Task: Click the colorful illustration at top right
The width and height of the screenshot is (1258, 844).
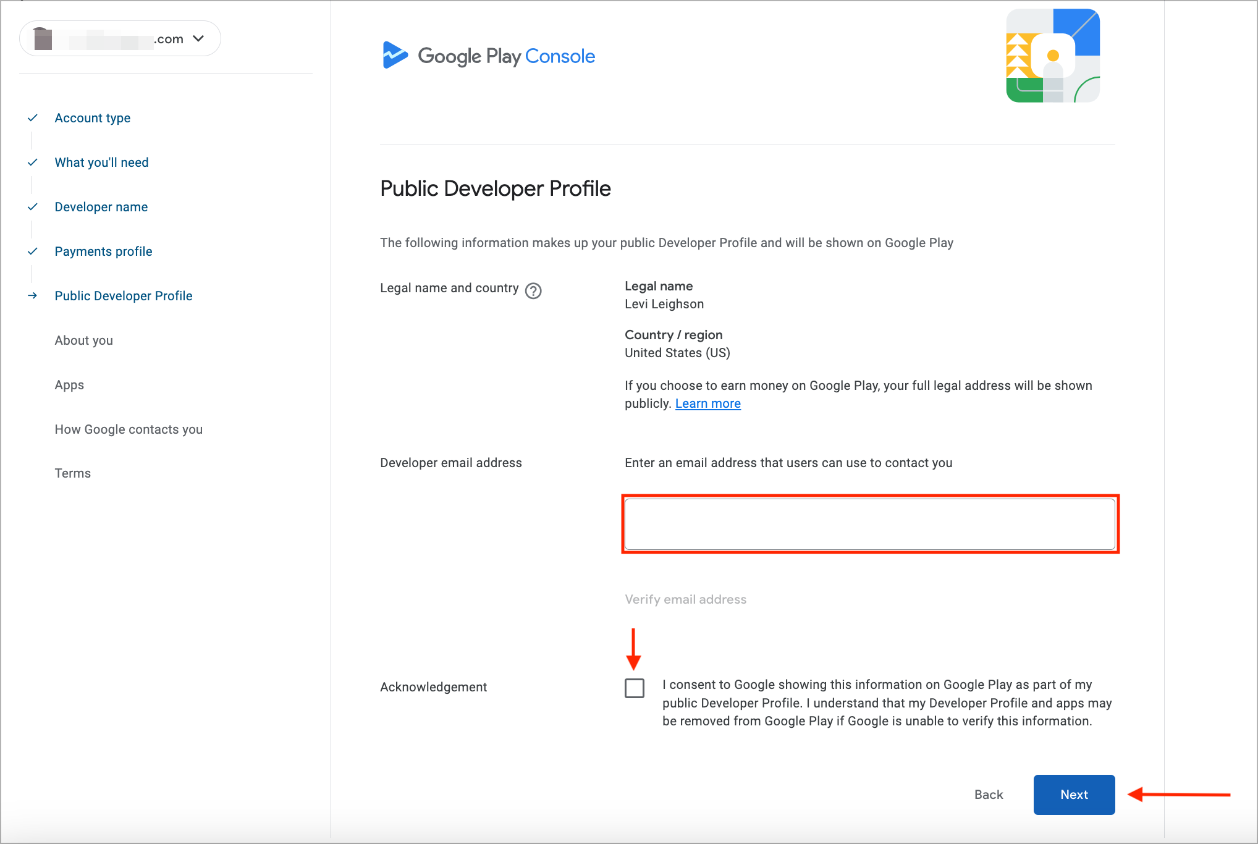Action: point(1053,56)
